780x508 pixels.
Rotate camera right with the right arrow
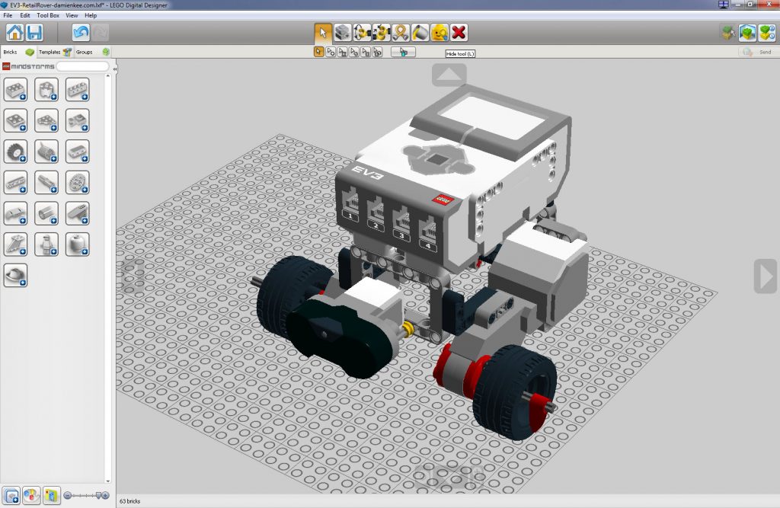click(765, 276)
